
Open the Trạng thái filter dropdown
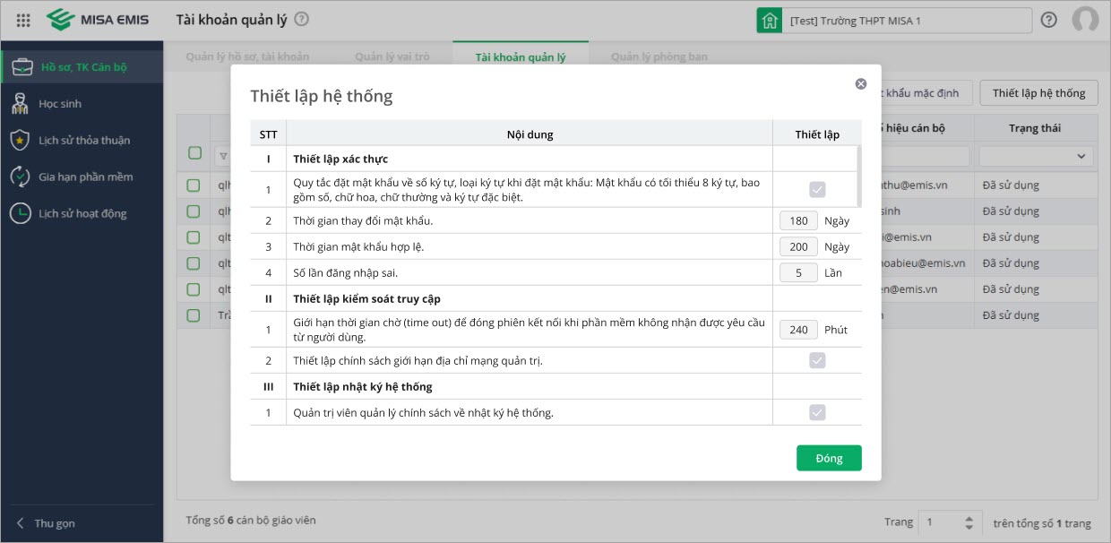pyautogui.click(x=1036, y=156)
